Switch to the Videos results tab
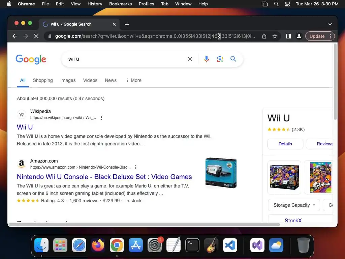Image resolution: width=345 pixels, height=259 pixels. [90, 80]
